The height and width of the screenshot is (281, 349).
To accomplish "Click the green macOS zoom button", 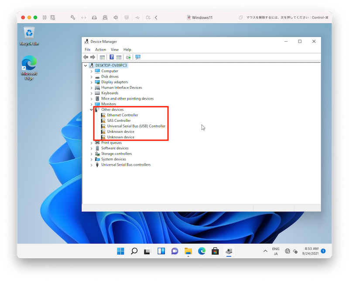I will coord(35,17).
